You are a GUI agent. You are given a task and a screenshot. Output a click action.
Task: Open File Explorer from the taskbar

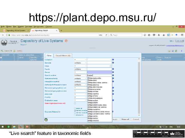point(14,127)
